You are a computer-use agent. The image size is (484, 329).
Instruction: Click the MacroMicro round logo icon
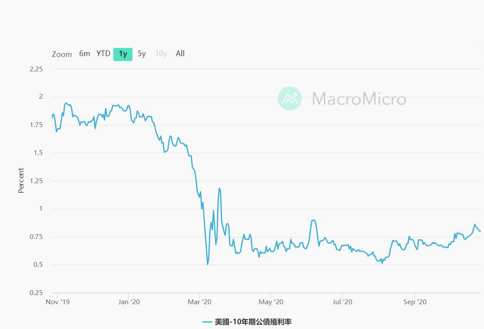pyautogui.click(x=290, y=98)
